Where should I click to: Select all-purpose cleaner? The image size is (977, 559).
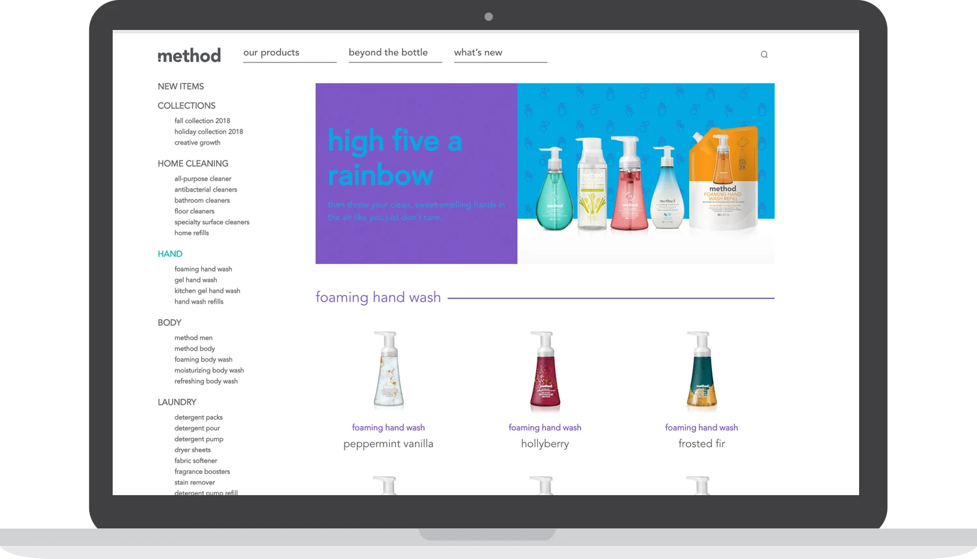(203, 179)
